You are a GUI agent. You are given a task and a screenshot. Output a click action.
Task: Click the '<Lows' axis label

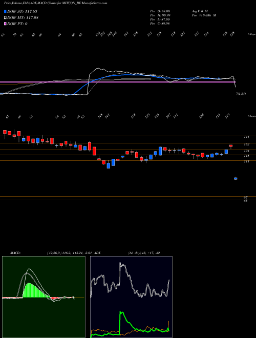coord(251,116)
